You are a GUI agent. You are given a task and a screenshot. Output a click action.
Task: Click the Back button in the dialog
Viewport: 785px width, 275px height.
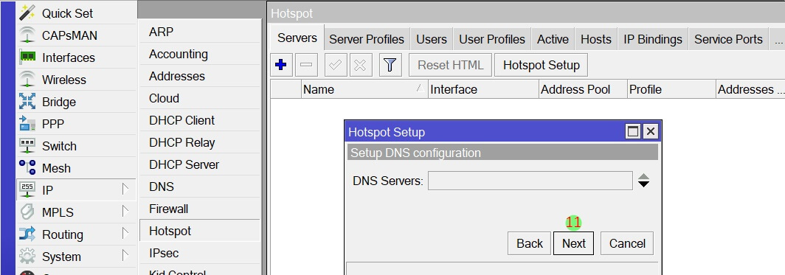click(x=529, y=243)
